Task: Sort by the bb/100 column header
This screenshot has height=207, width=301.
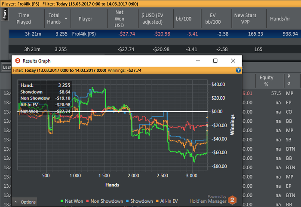Action: (x=184, y=18)
